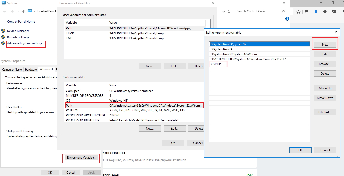Click the Move Up button

[x=325, y=88]
